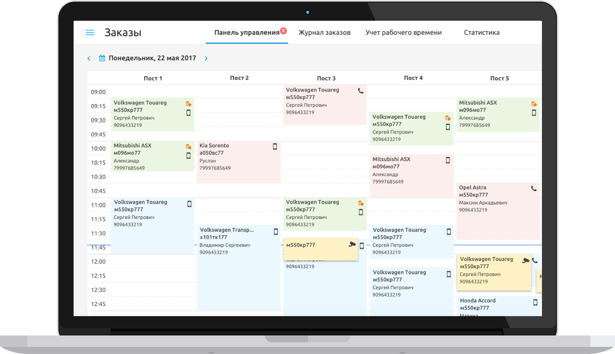Click the 10:30 time row label
This screenshot has width=615, height=354.
98,177
